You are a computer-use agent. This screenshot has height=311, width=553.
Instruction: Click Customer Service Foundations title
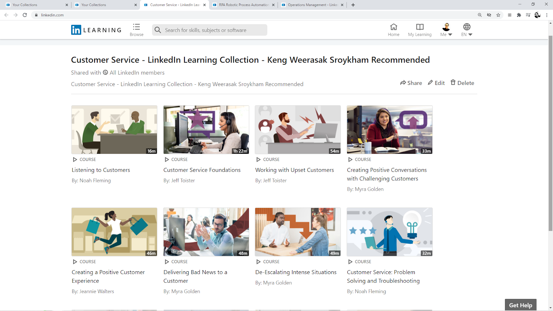click(202, 170)
